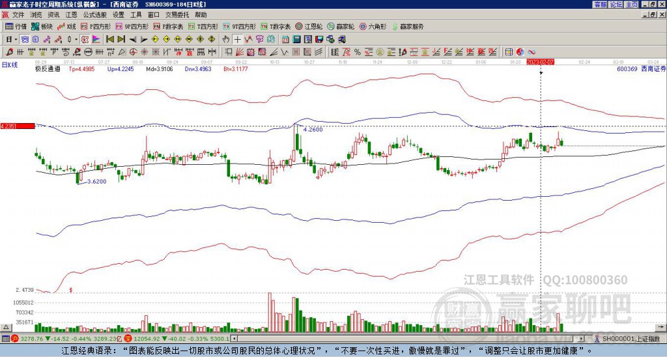Viewport: 667px width, 357px height.
Task: Open 赢家服务 from the toolbar
Action: tap(408, 26)
